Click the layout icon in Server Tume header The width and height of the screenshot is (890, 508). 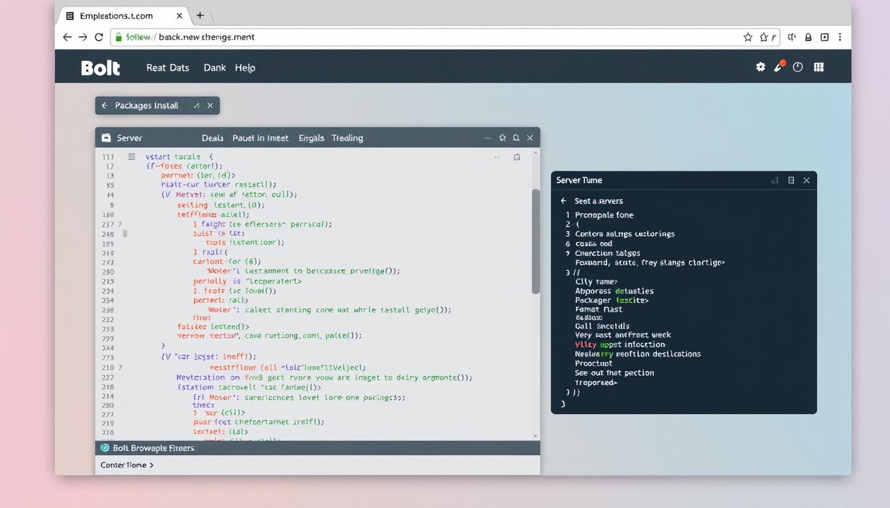[x=791, y=180]
